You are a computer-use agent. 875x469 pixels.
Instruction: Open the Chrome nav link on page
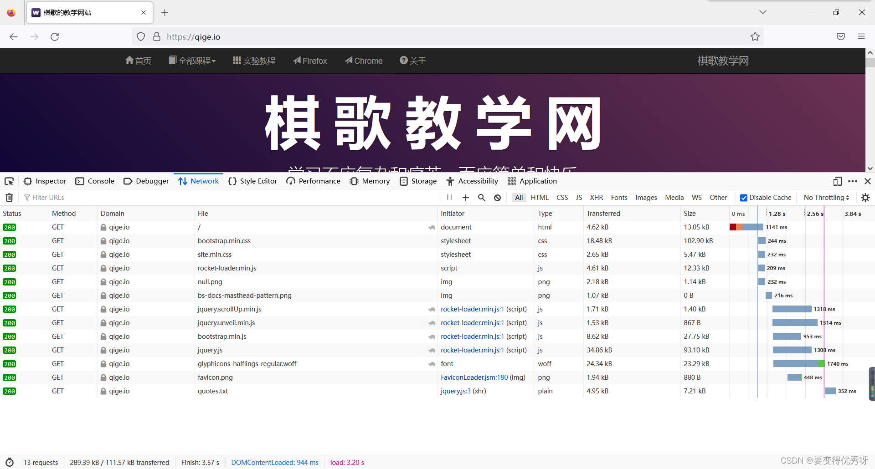(364, 61)
